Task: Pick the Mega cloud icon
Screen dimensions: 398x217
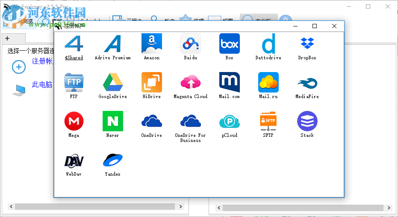Action: tap(74, 121)
